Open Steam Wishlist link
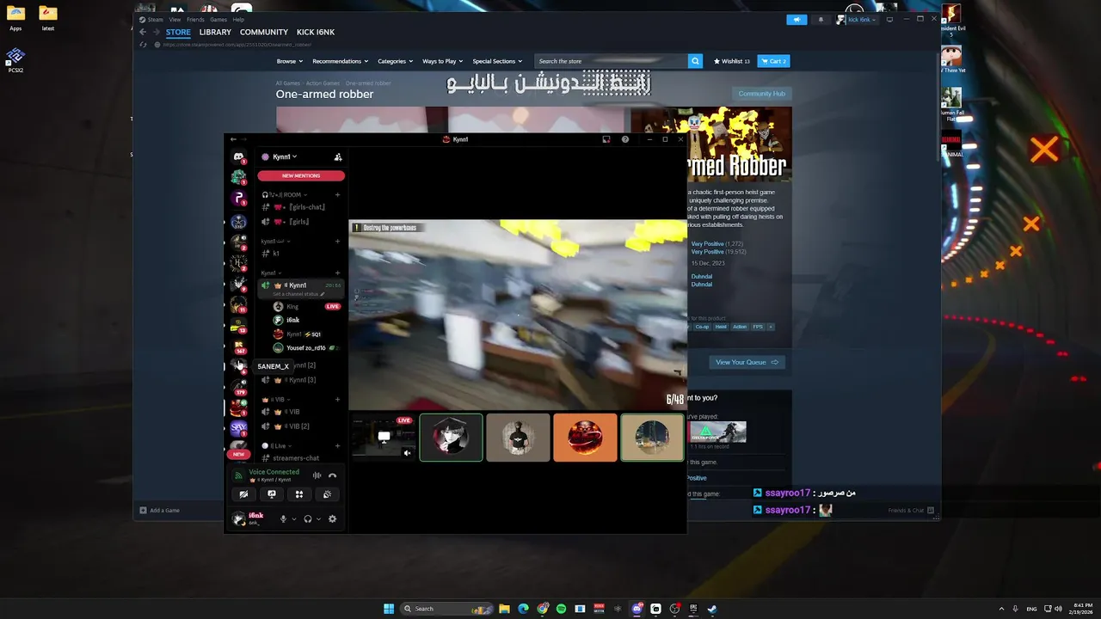Viewport: 1101px width, 619px height. point(732,61)
